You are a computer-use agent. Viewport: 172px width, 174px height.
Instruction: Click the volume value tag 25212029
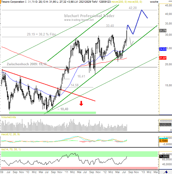(x=165, y=124)
